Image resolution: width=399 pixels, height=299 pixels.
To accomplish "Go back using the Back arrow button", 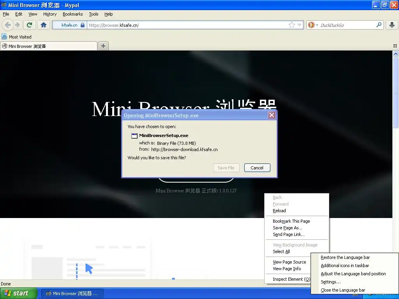I will click(x=8, y=25).
